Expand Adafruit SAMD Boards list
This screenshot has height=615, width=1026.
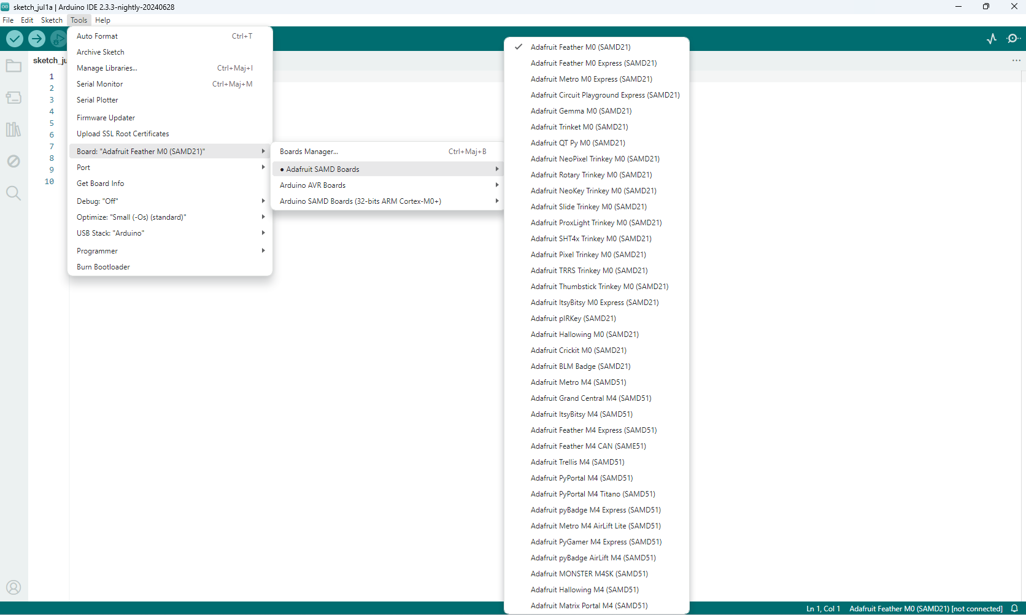388,169
